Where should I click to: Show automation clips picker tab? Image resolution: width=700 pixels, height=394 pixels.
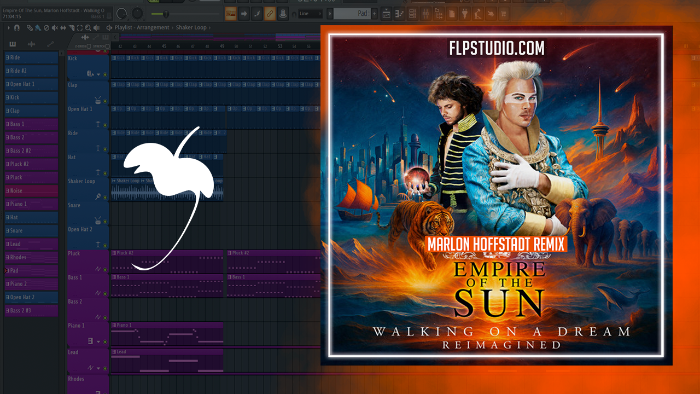click(x=50, y=44)
